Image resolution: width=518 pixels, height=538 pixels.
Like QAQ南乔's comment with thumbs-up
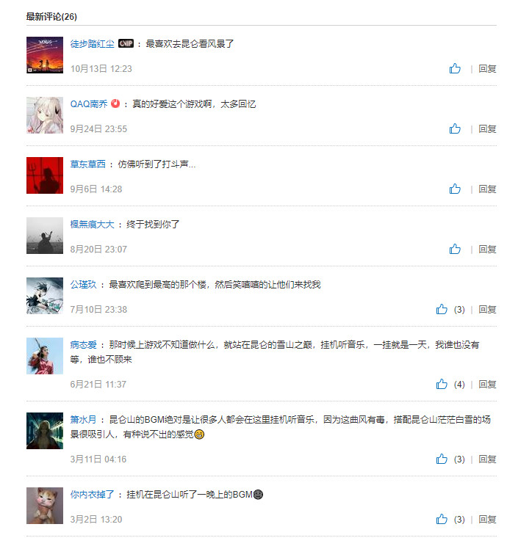455,128
